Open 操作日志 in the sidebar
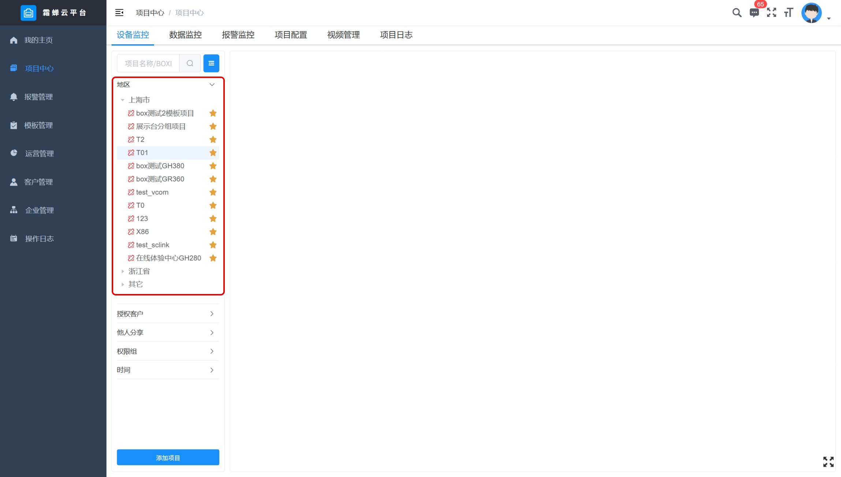Screen dimensions: 841x477 (53, 239)
